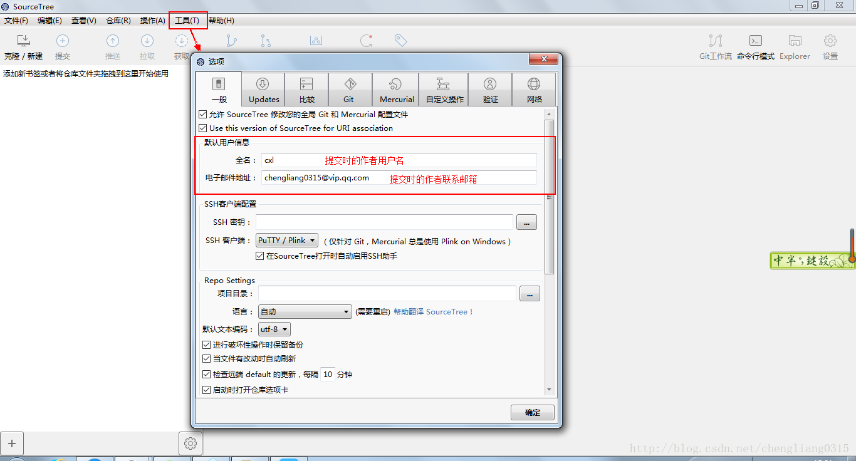Open the 工具(T) menu
This screenshot has width=856, height=461.
point(187,21)
